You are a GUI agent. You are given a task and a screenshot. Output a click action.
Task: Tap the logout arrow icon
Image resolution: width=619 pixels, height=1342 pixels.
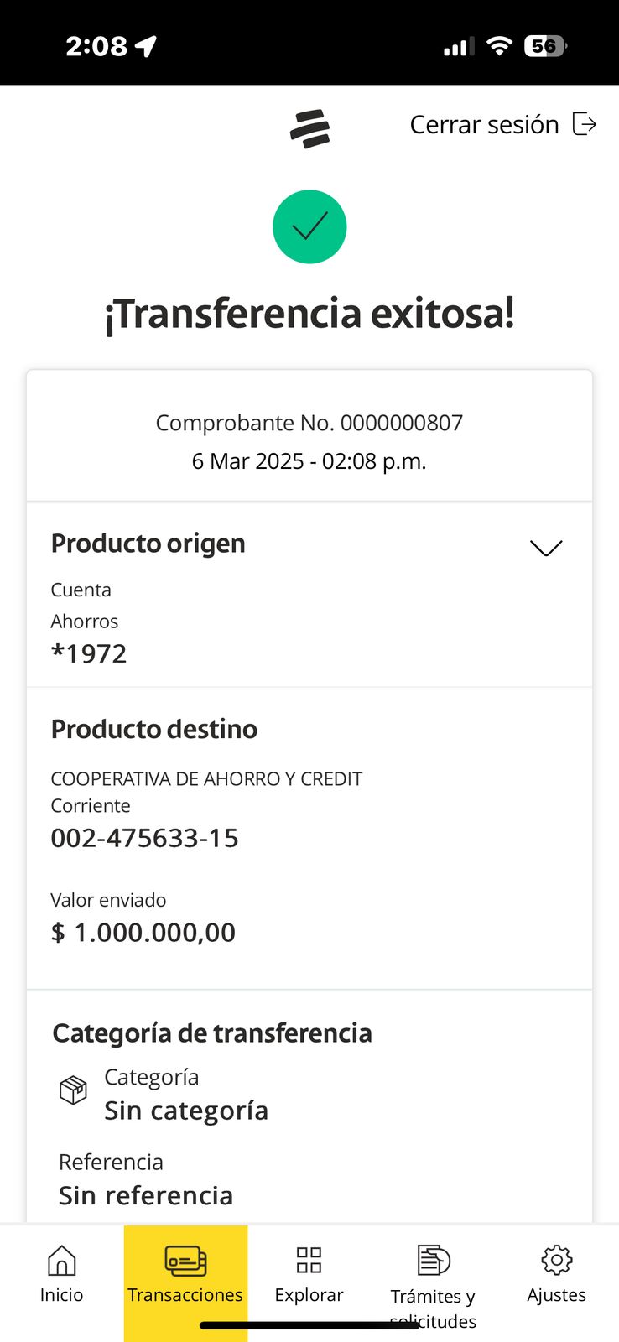[584, 124]
